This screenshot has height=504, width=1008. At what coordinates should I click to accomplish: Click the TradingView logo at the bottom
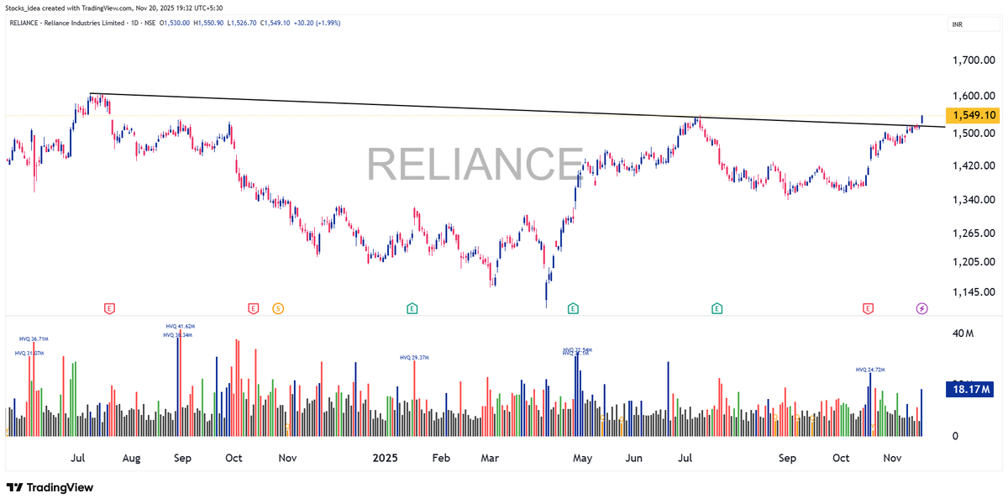click(x=50, y=487)
